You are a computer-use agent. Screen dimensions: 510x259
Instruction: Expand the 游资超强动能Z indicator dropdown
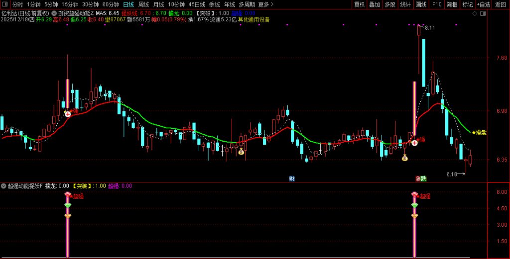coord(54,13)
